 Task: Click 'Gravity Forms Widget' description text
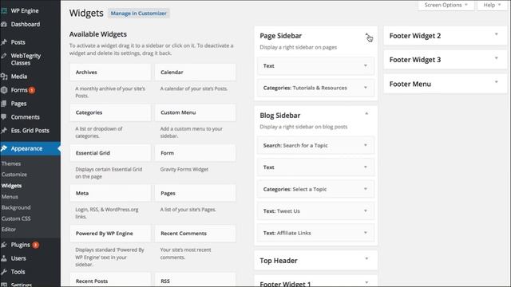click(184, 169)
